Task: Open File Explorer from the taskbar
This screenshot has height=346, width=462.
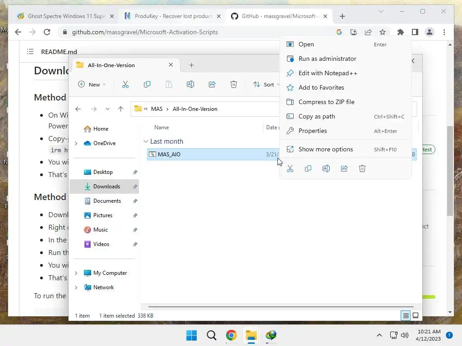Action: coord(251,335)
